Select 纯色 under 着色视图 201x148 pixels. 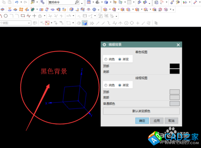(110, 59)
